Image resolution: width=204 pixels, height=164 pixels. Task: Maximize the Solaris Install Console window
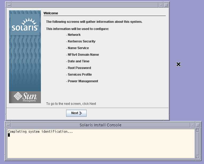click(x=198, y=125)
